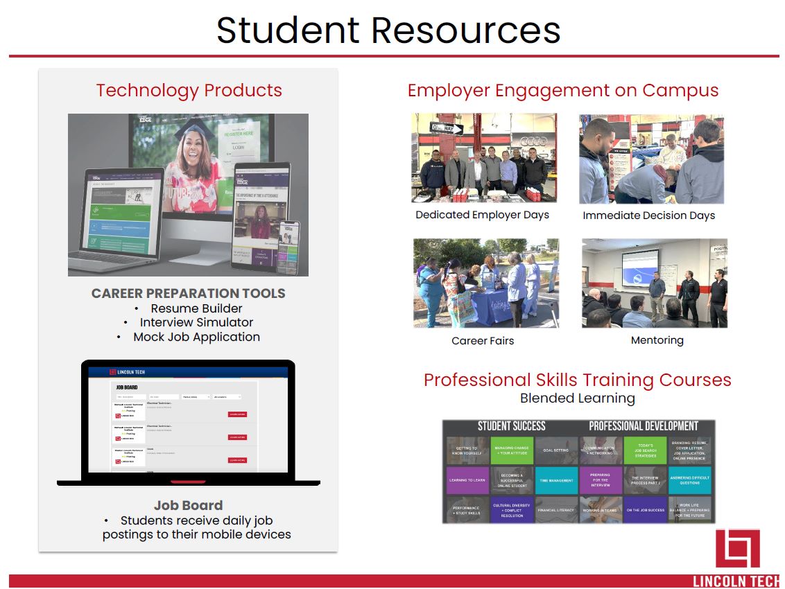Click Learn More on the second job listing
This screenshot has width=785, height=589.
237,437
